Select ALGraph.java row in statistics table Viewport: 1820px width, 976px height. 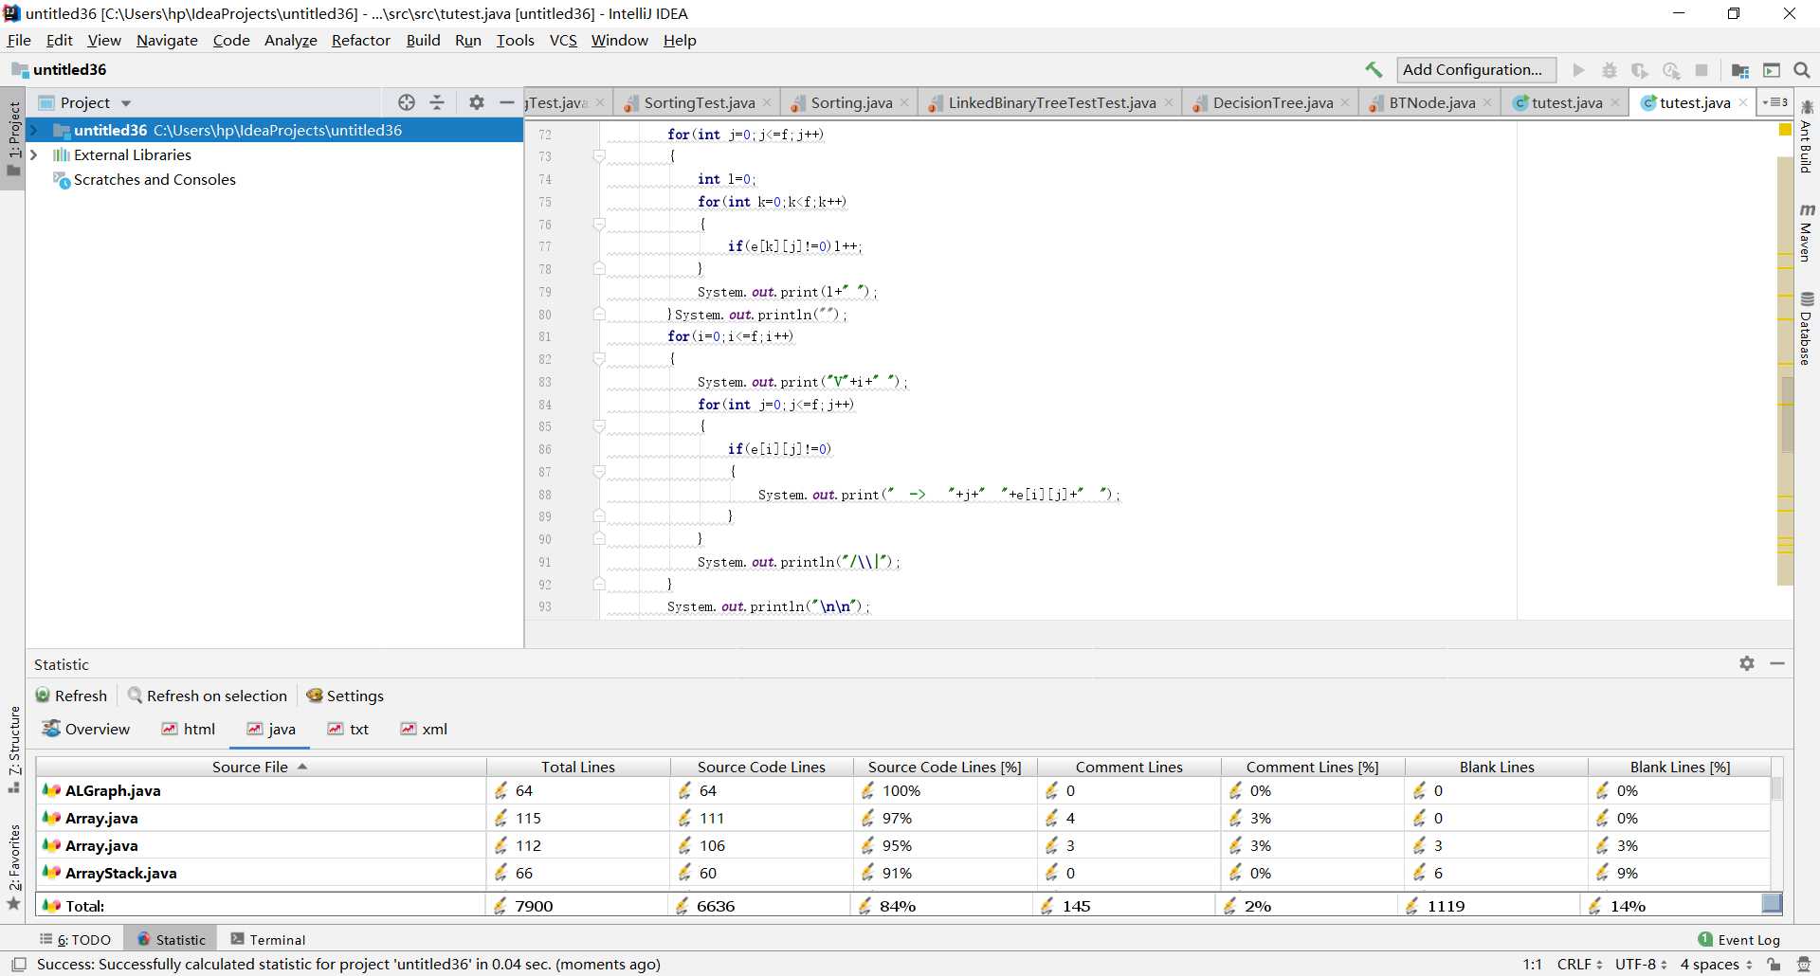903,790
